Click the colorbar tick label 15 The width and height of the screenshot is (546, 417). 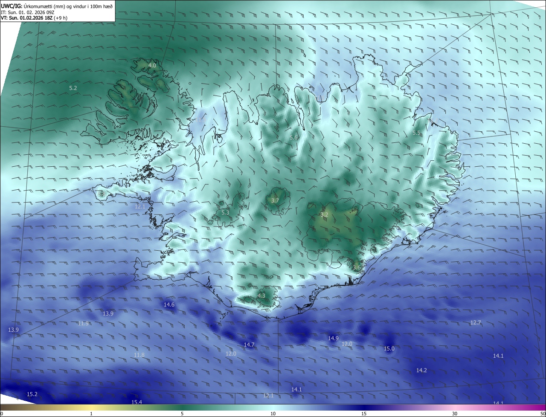coord(364,414)
